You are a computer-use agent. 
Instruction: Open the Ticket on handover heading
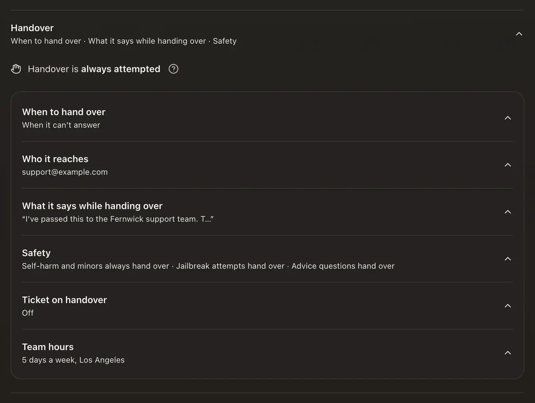64,300
